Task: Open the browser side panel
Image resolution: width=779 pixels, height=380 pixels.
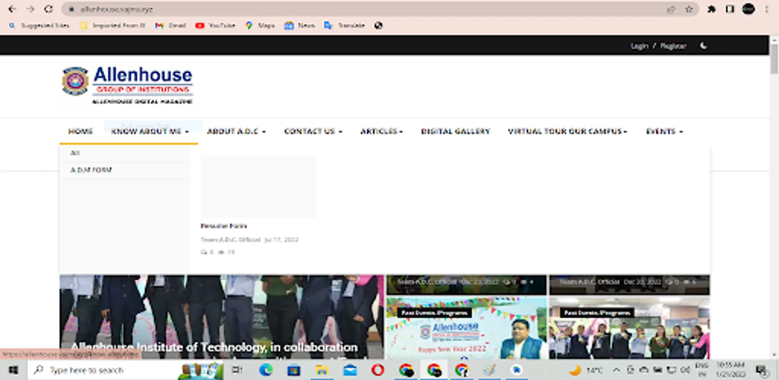Action: tap(730, 9)
